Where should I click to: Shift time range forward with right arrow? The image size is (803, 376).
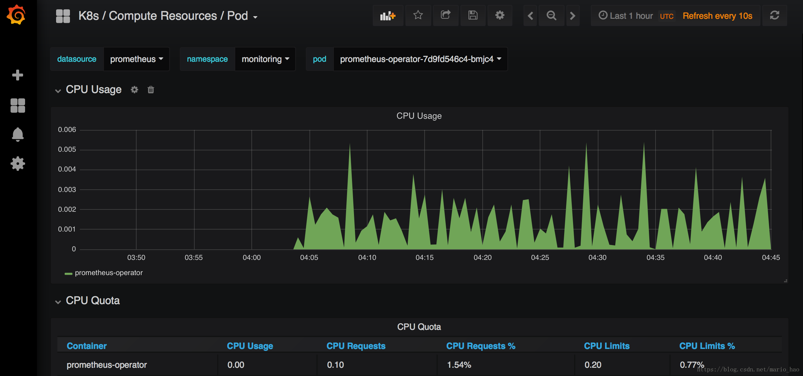(573, 16)
